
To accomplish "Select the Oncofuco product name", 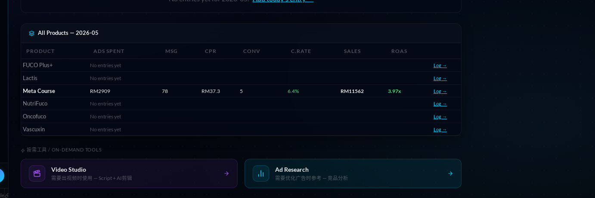I will pos(34,117).
